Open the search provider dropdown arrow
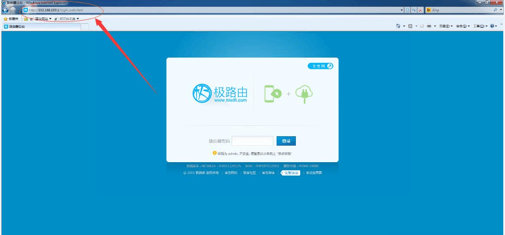Screen dimensions: 505x235 coord(501,10)
